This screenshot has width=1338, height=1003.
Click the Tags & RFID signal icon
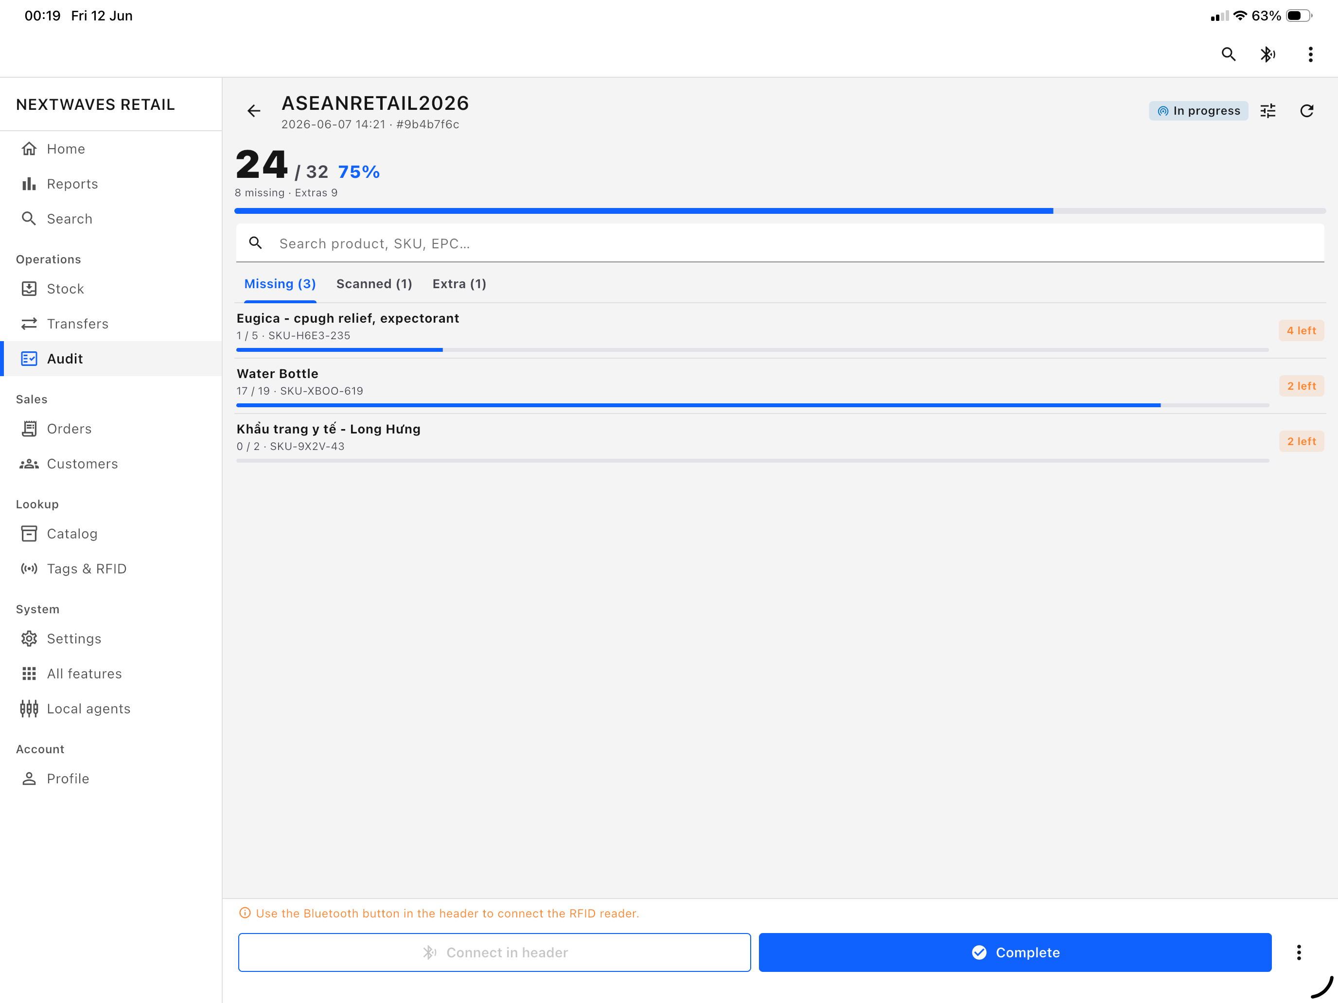(29, 568)
